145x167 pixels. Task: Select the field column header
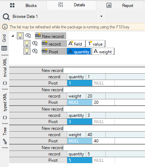pos(76,44)
